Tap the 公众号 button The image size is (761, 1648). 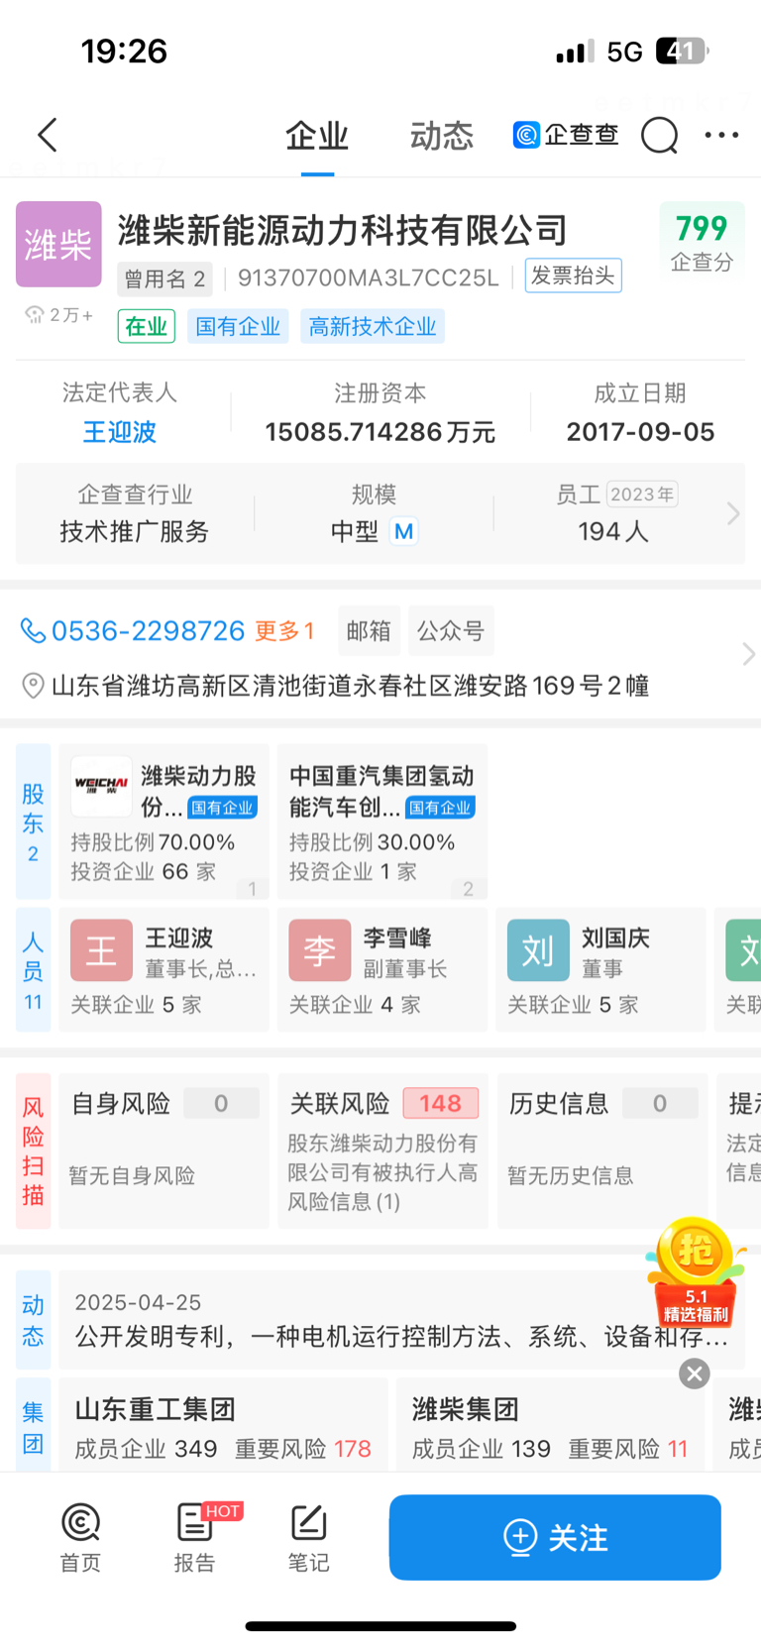451,631
